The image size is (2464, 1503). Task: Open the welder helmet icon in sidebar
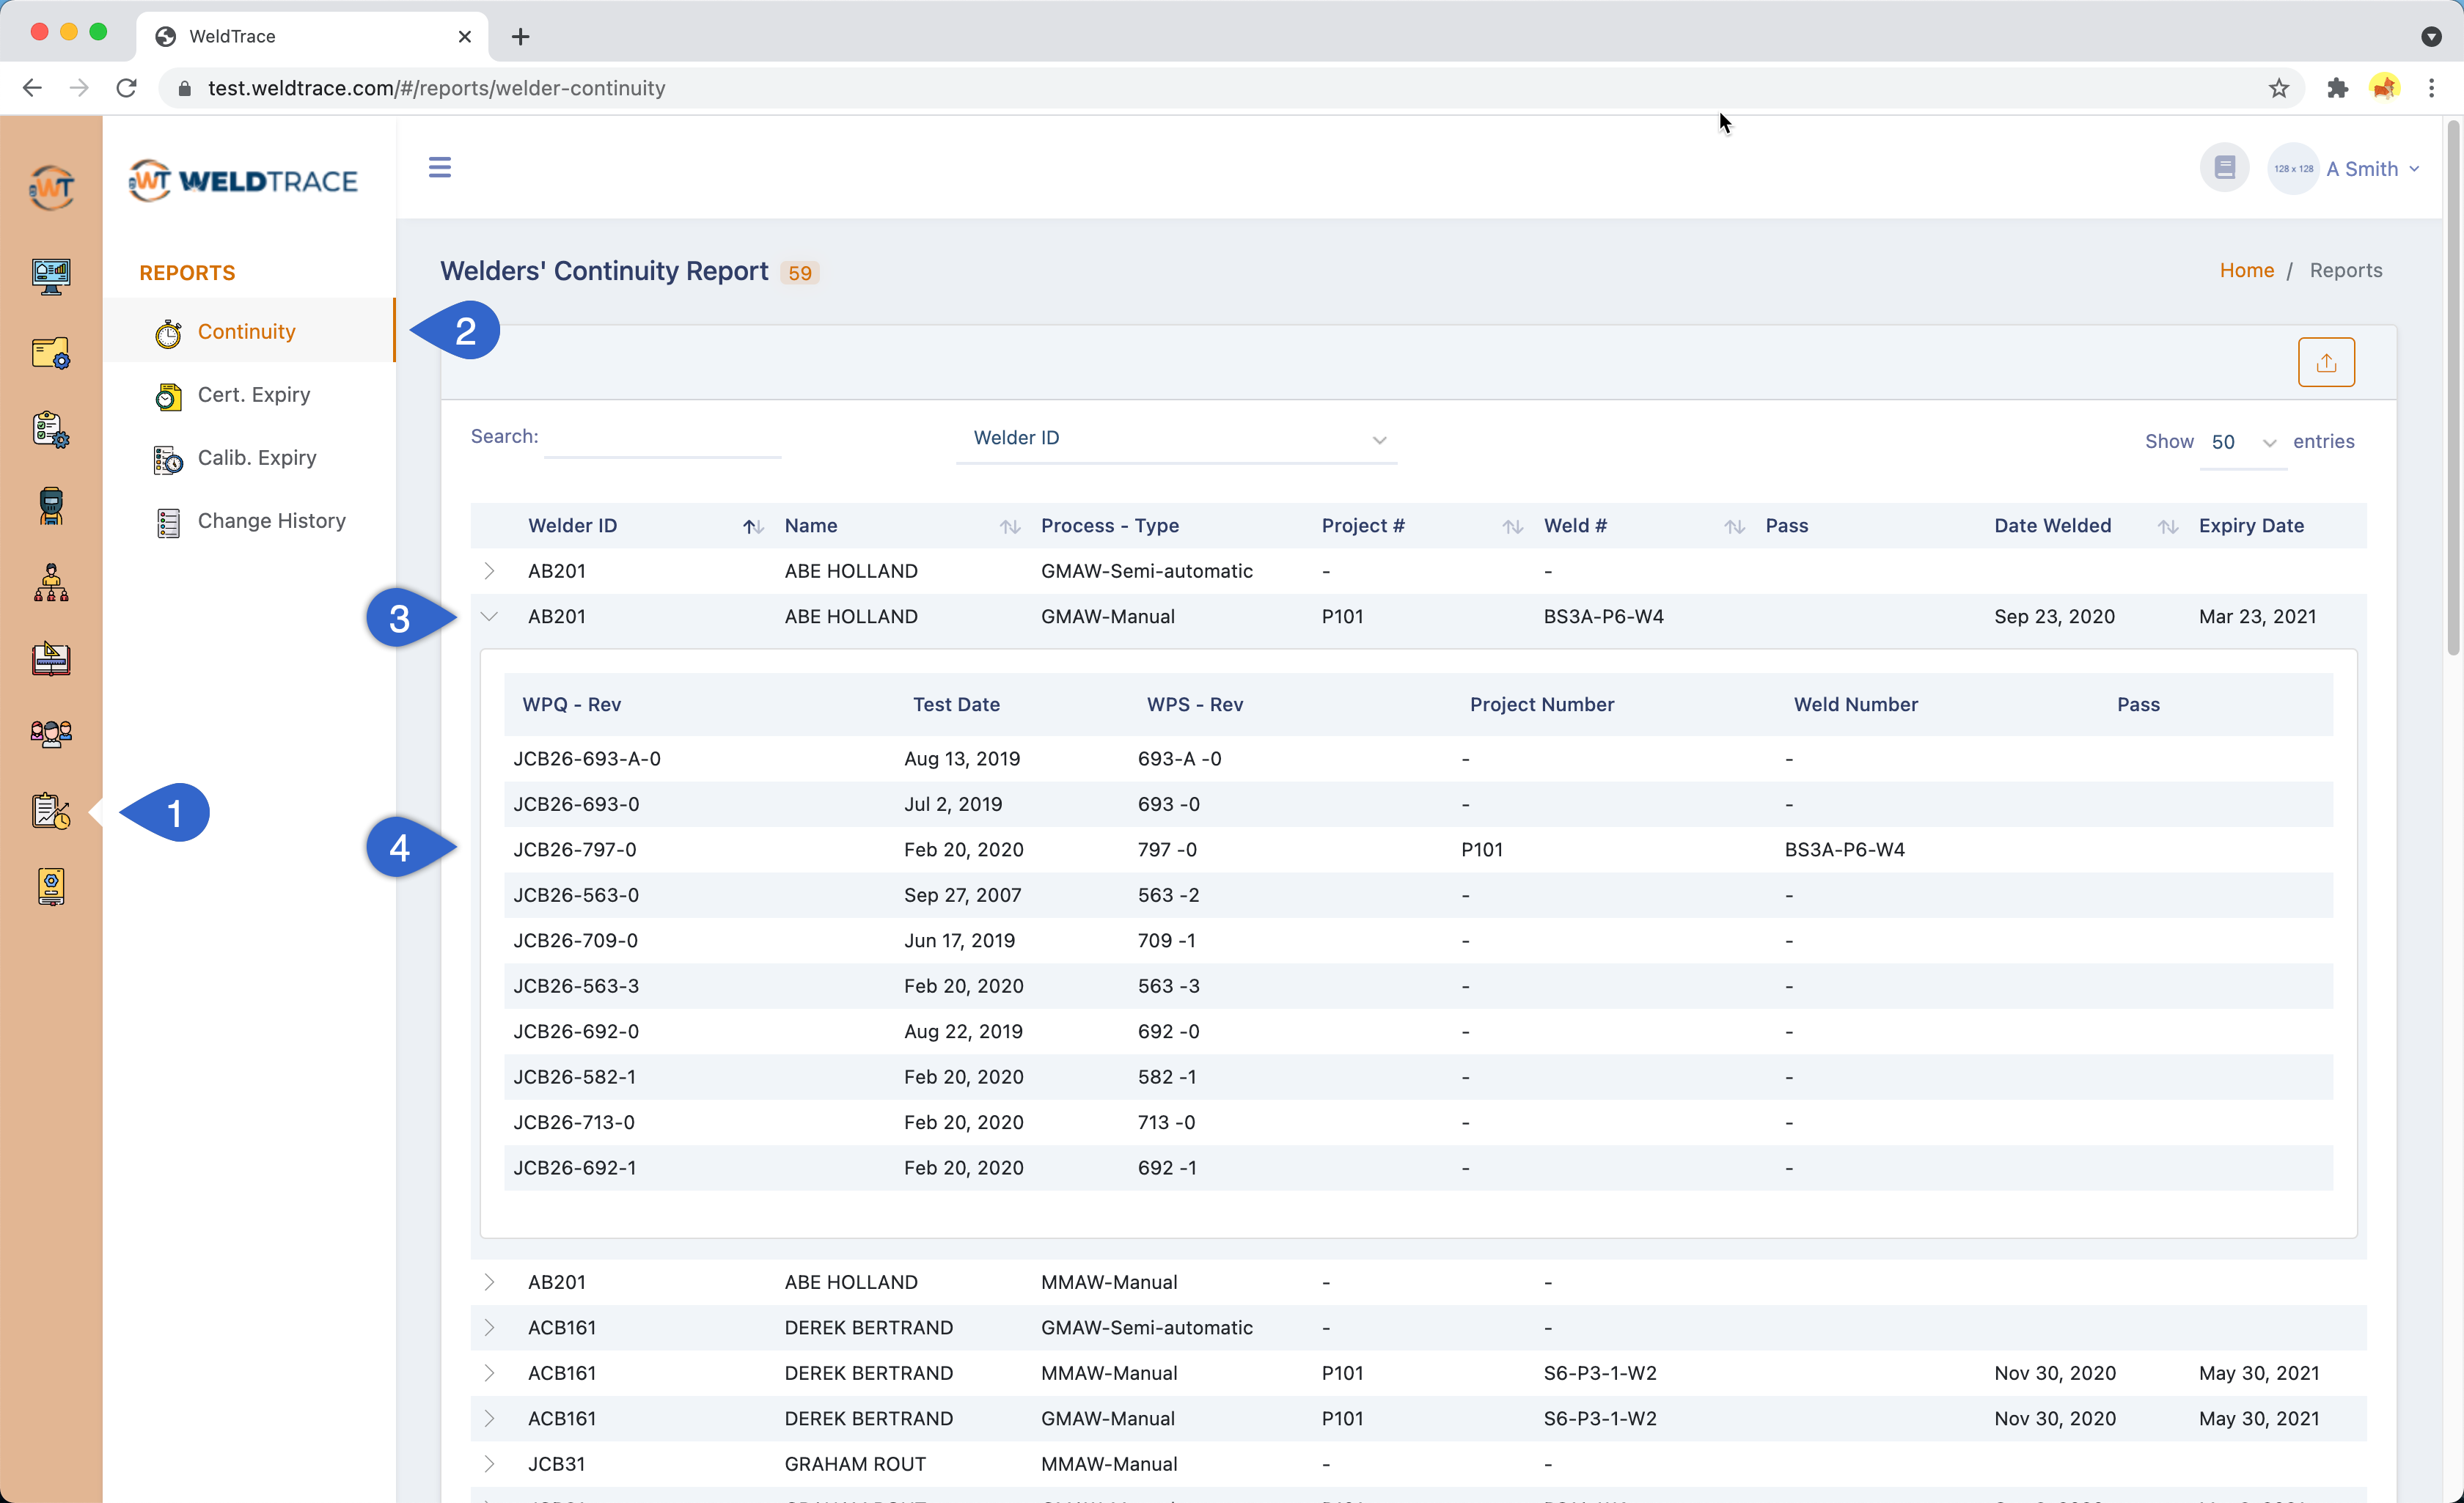click(51, 505)
